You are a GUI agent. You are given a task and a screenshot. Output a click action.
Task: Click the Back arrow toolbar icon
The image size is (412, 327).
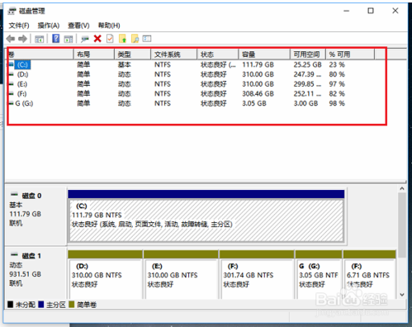[11, 39]
